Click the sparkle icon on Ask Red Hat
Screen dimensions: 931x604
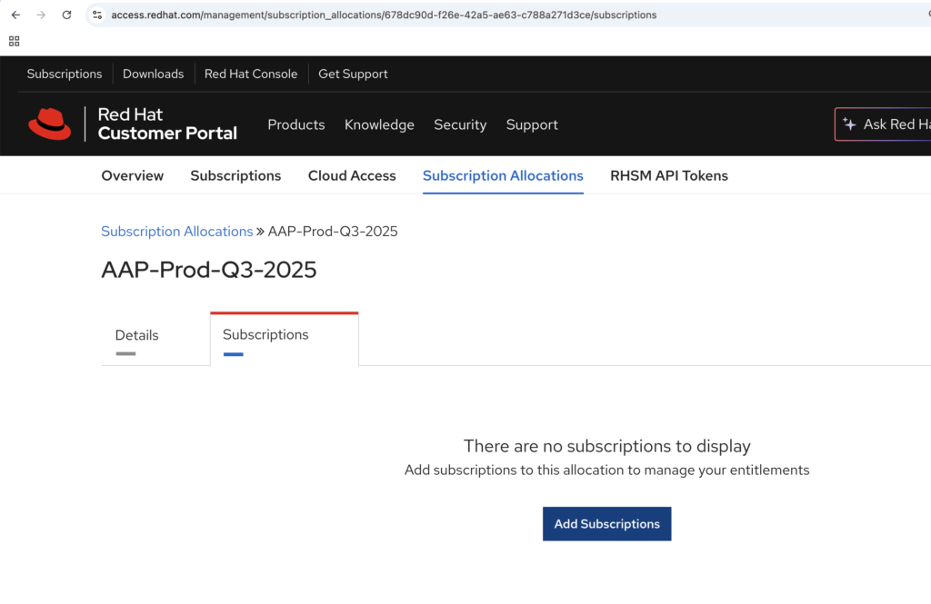click(x=850, y=124)
